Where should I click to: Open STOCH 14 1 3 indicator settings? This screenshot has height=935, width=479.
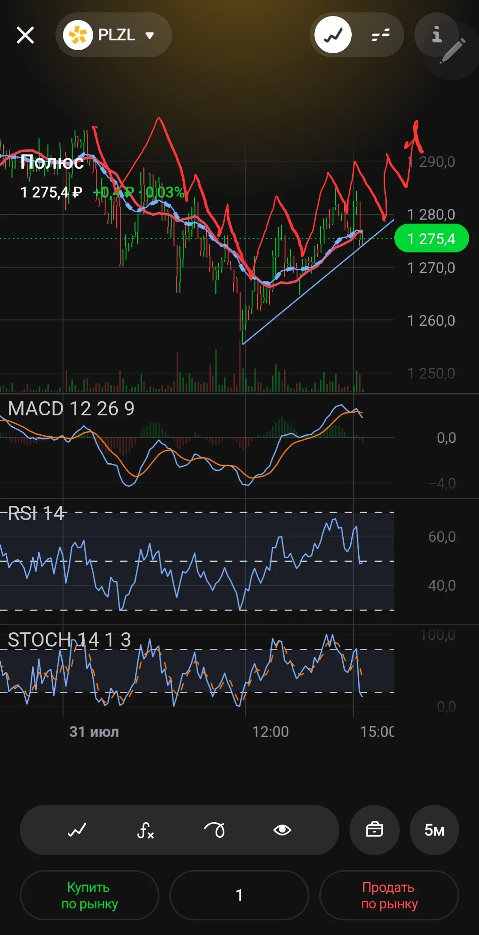tap(69, 640)
